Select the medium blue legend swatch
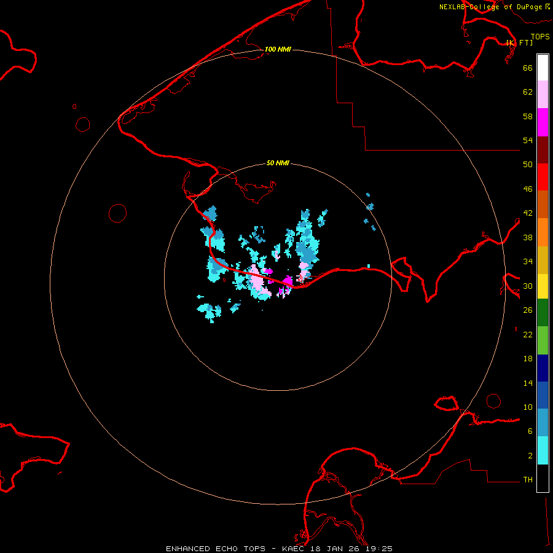The width and height of the screenshot is (553, 553). click(x=543, y=395)
